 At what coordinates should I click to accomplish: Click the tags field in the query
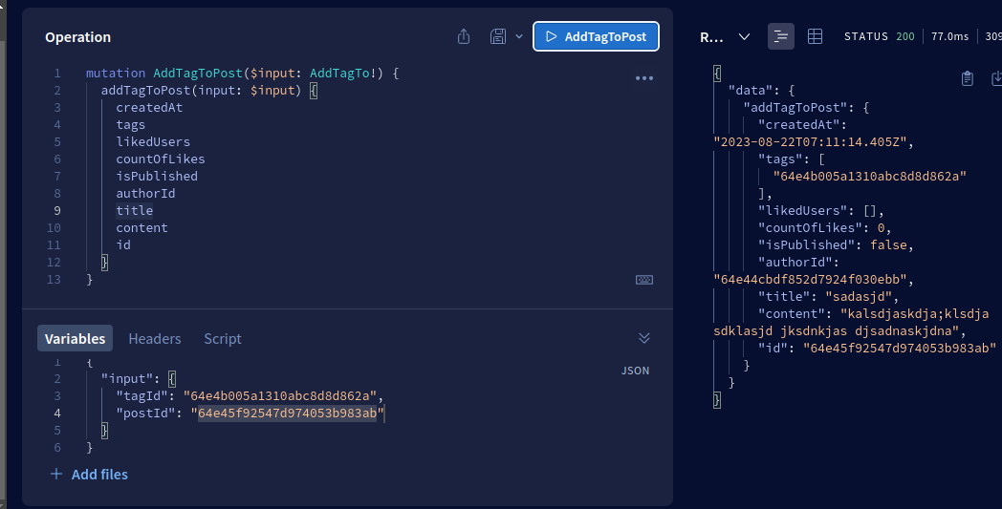click(x=130, y=124)
